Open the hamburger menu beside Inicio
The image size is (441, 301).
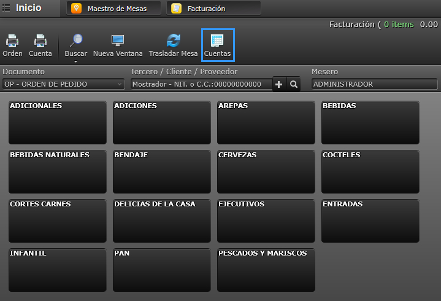click(x=6, y=8)
